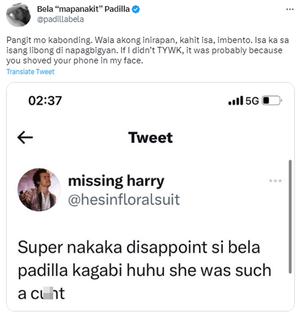Click the gray scrollbar in embedded screenshot
Viewport: 300px width, 315px height.
click(290, 216)
